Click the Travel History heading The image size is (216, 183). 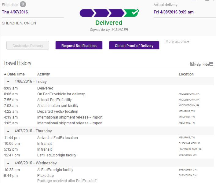pyautogui.click(x=17, y=63)
